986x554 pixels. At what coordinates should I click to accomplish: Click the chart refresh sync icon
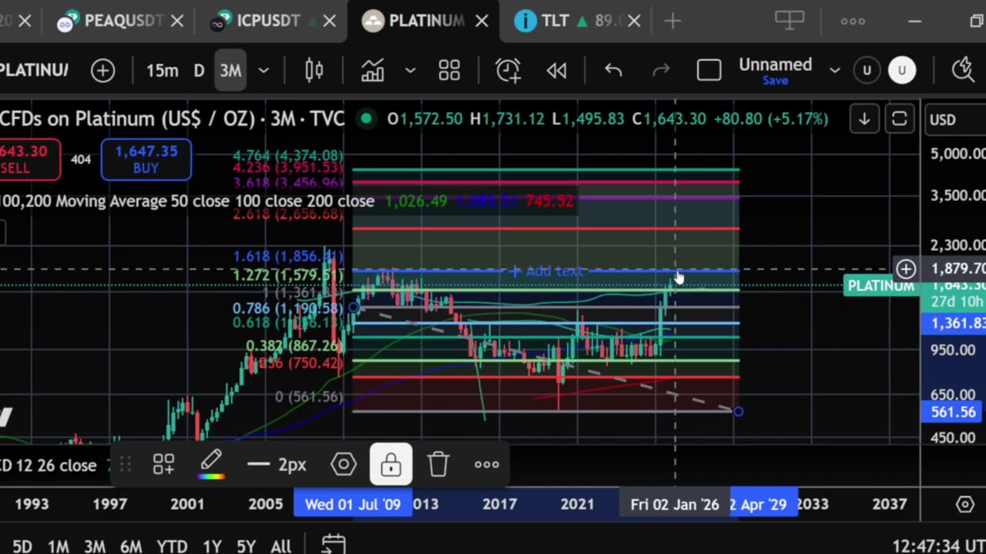(x=899, y=119)
